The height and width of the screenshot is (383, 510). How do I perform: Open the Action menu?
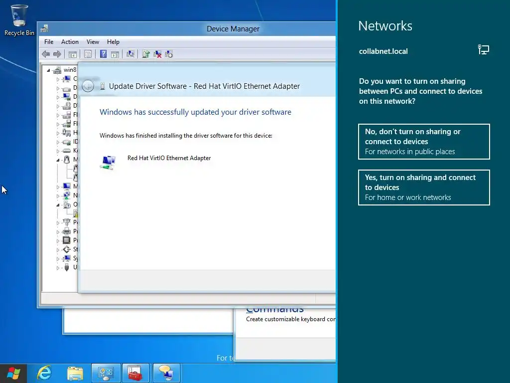[70, 42]
